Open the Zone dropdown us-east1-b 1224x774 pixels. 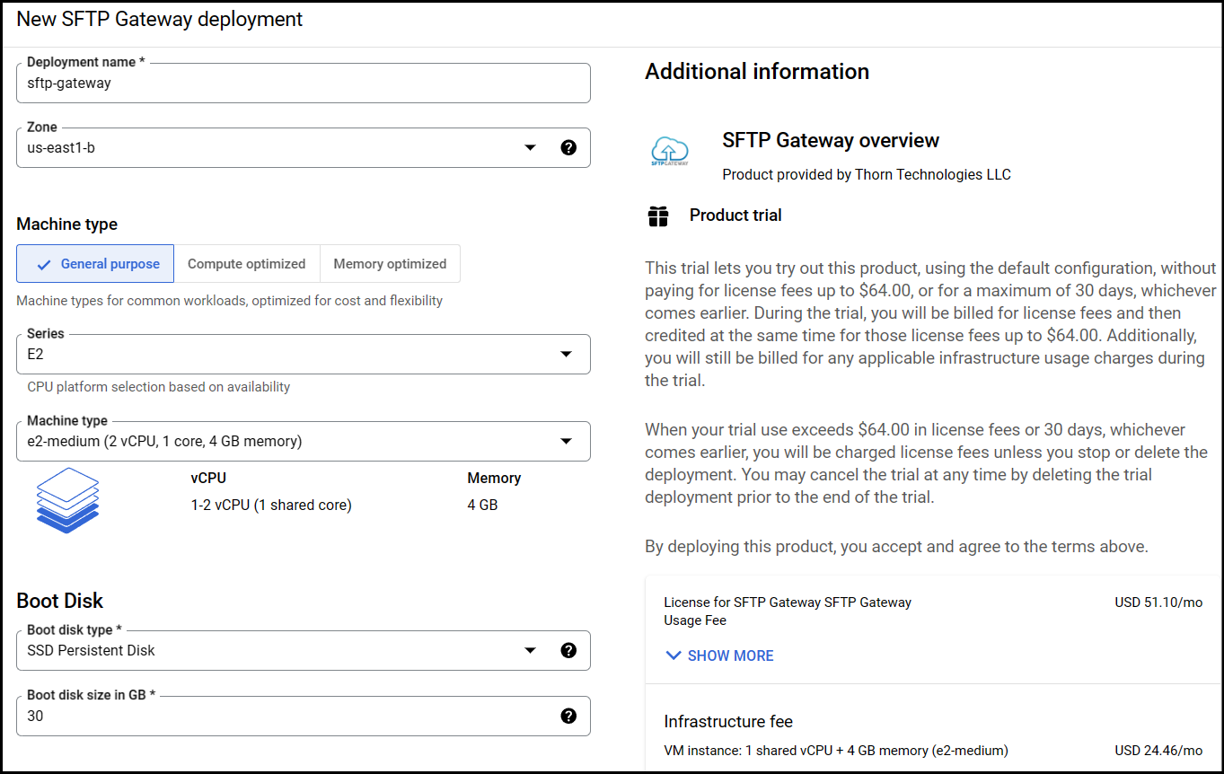pos(304,147)
